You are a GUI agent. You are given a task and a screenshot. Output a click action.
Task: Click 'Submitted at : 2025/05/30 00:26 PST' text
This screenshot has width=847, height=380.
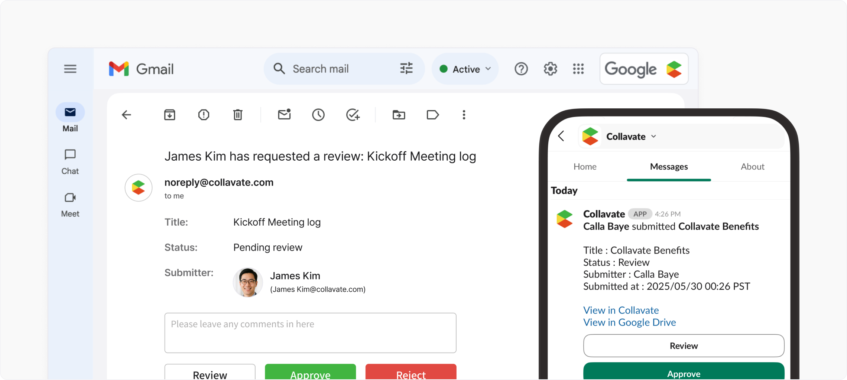pyautogui.click(x=666, y=286)
